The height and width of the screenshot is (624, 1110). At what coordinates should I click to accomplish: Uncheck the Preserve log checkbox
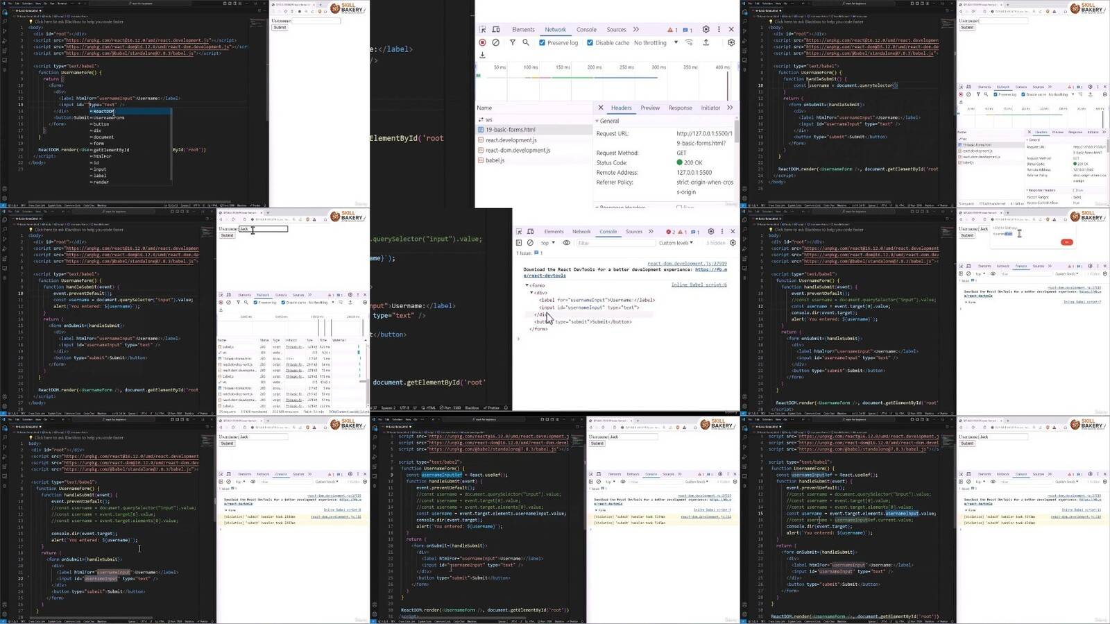click(x=542, y=42)
